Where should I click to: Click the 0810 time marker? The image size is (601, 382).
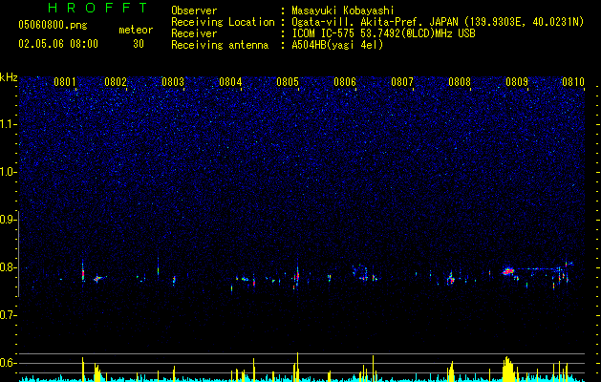tap(573, 82)
